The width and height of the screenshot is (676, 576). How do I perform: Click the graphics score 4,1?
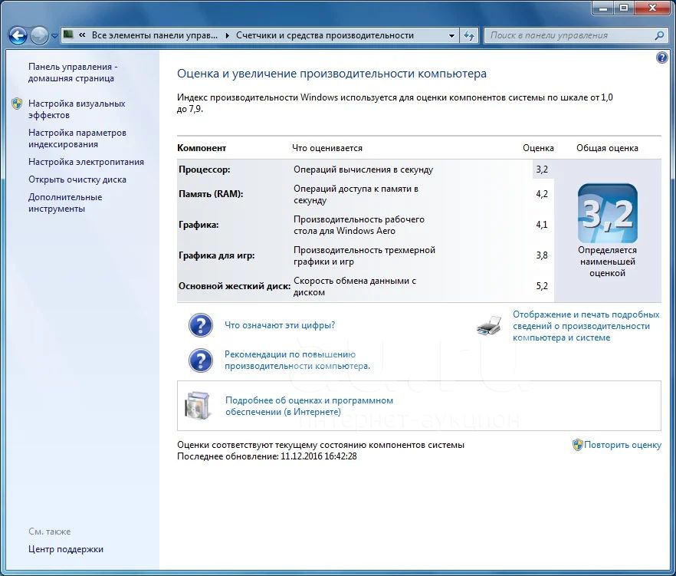click(x=542, y=225)
